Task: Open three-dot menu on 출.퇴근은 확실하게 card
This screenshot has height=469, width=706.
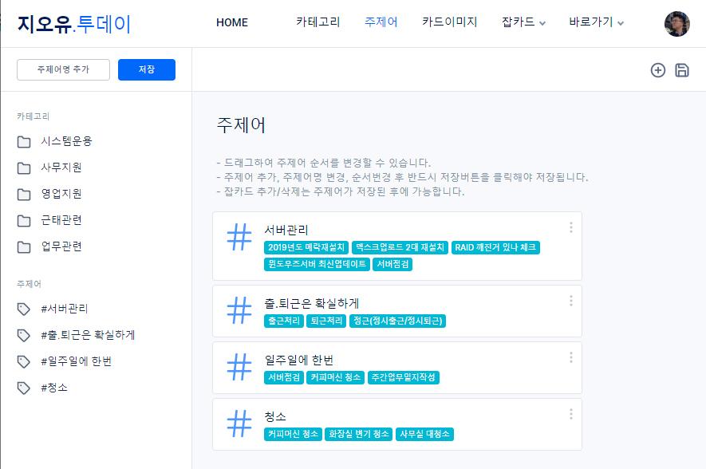Action: pos(570,301)
